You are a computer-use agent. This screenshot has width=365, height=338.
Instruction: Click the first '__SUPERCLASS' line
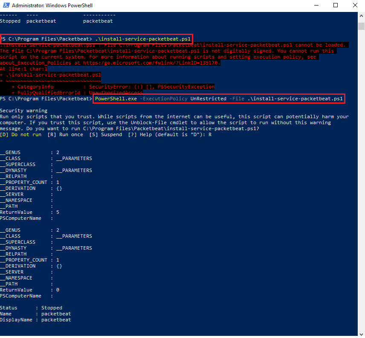tap(26, 164)
